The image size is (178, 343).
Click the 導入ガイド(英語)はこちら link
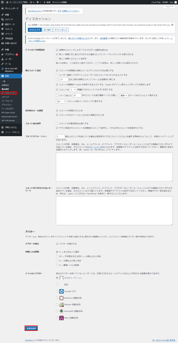[79, 38]
